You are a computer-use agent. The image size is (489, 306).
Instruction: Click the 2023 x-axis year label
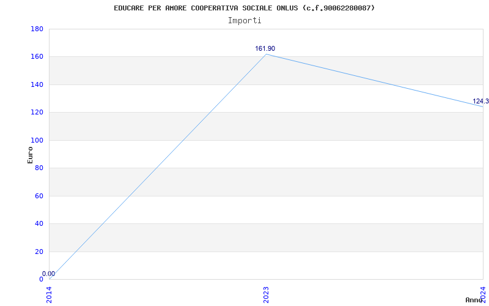pyautogui.click(x=266, y=295)
